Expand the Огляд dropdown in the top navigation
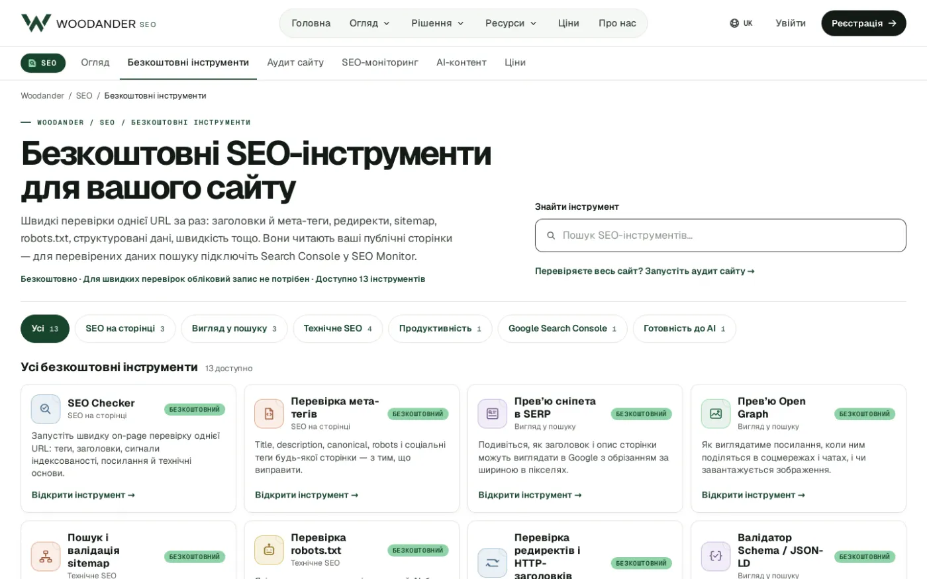This screenshot has width=927, height=579. coord(369,23)
